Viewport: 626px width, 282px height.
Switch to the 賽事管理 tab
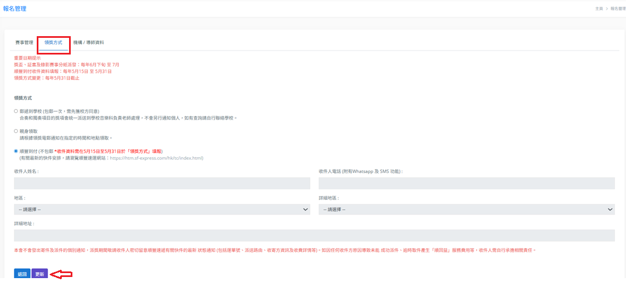[25, 42]
